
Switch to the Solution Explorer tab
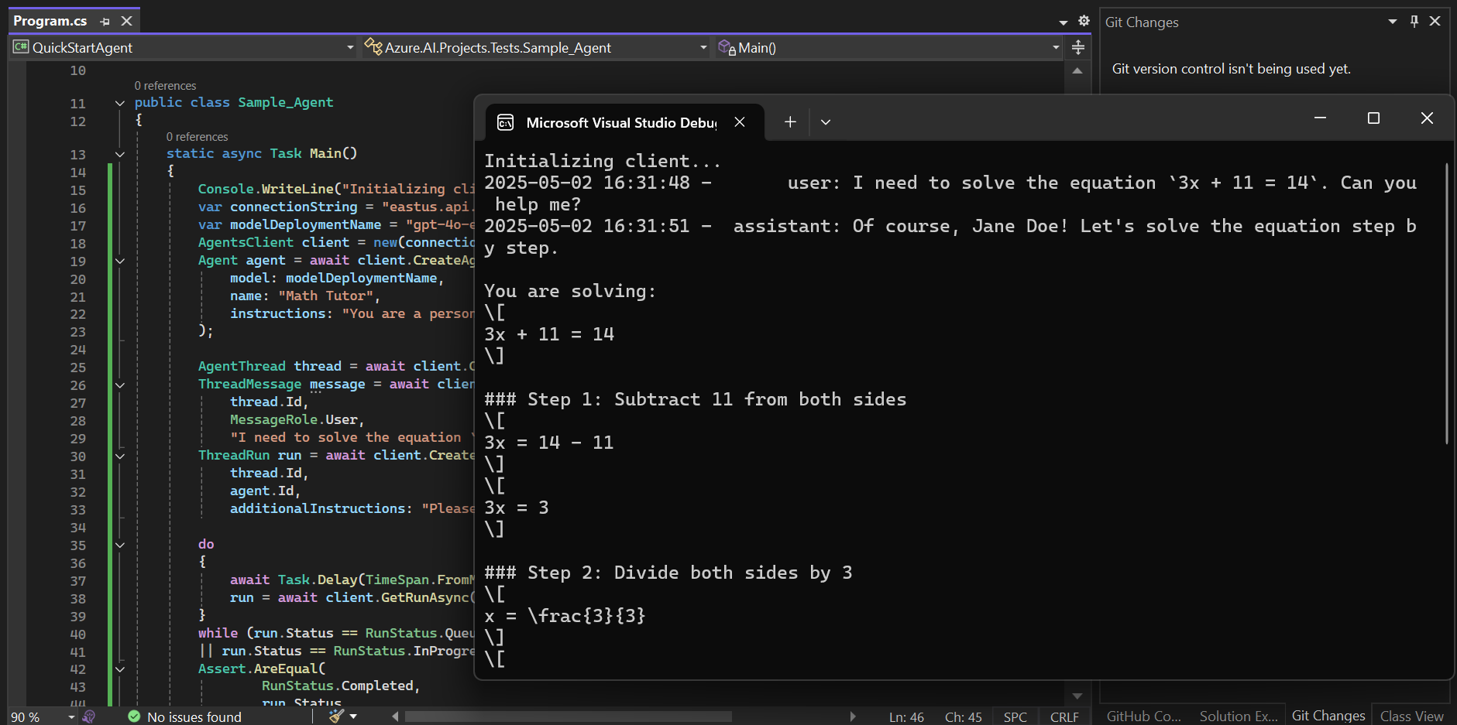(x=1238, y=716)
